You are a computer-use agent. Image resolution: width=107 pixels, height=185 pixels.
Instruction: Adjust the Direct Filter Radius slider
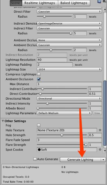[x=54, y=16]
